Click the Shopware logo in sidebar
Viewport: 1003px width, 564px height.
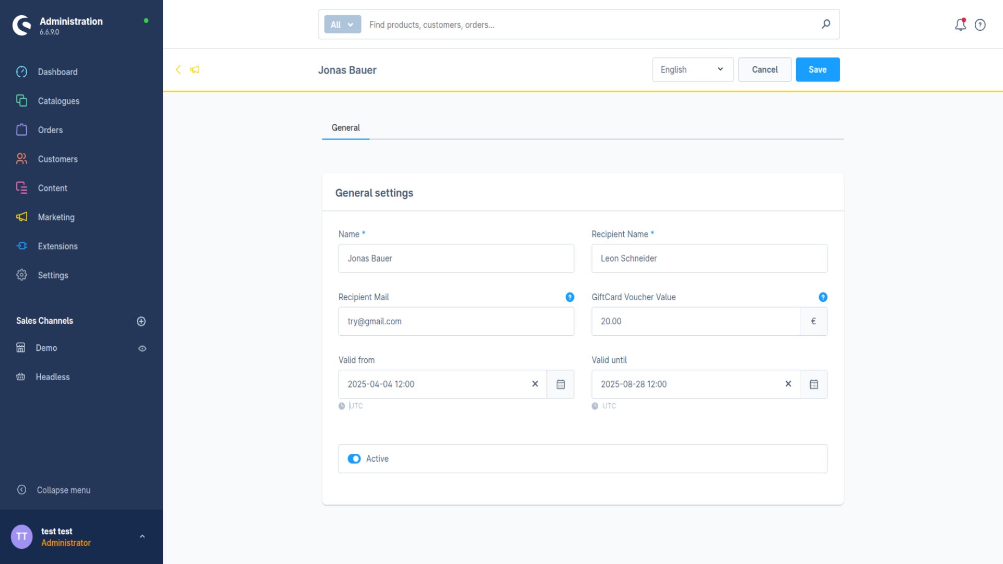tap(22, 25)
